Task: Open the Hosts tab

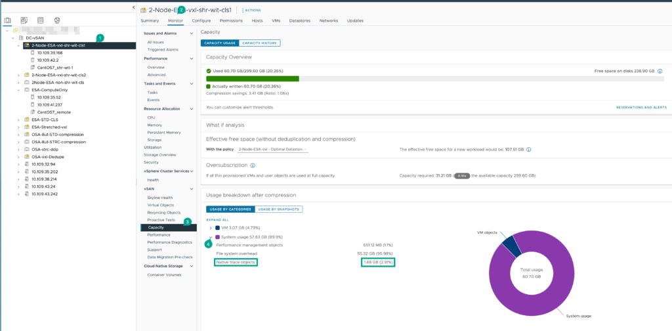Action: pyautogui.click(x=257, y=20)
